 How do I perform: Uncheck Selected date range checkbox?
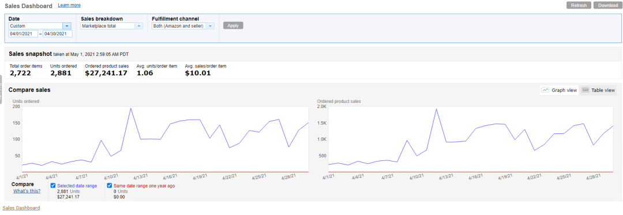click(x=53, y=185)
